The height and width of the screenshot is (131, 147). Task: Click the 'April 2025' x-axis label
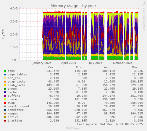coord(69,63)
